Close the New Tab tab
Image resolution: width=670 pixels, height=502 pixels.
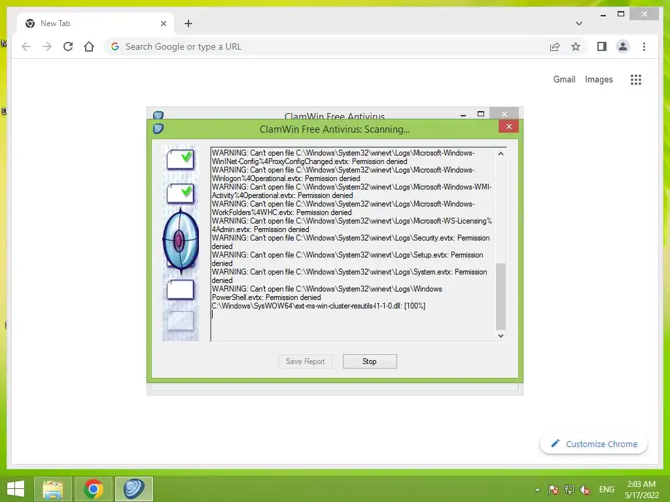[163, 24]
